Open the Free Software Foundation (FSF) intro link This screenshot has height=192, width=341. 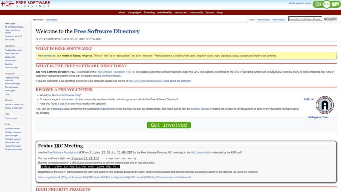(116, 72)
